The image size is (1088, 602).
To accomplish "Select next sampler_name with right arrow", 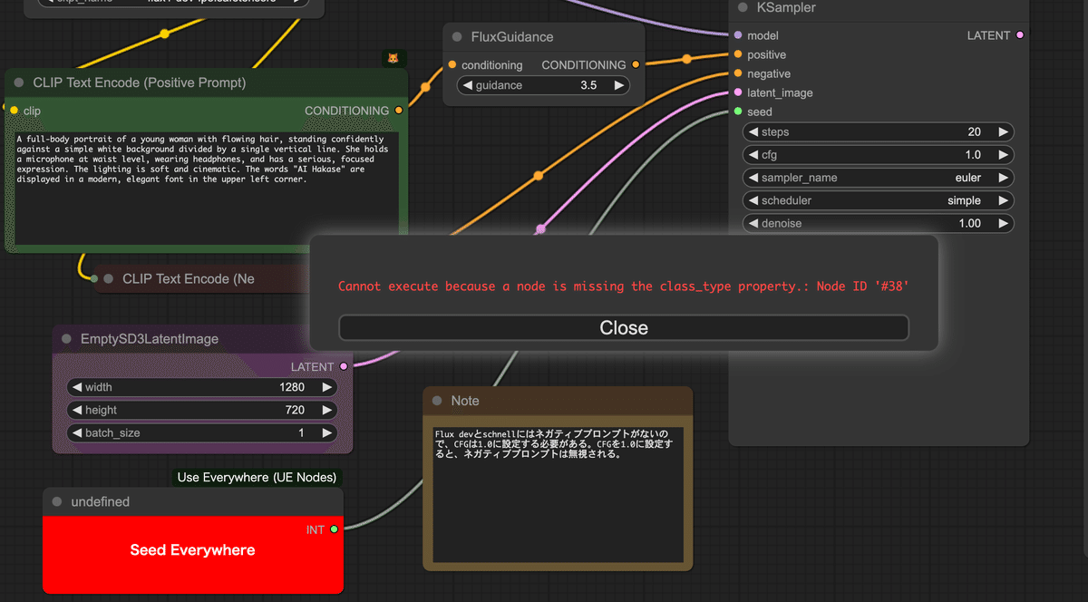I will tap(1003, 178).
